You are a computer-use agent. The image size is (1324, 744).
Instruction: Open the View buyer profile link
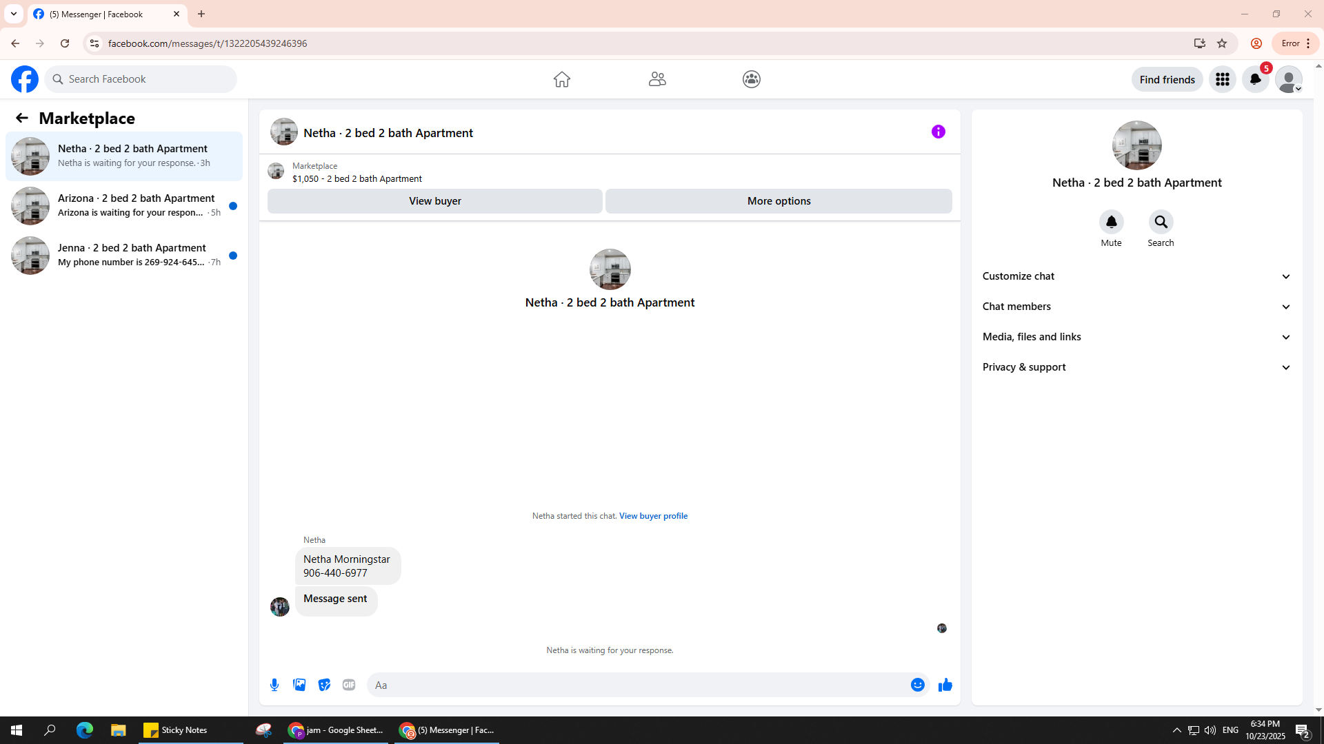653,516
